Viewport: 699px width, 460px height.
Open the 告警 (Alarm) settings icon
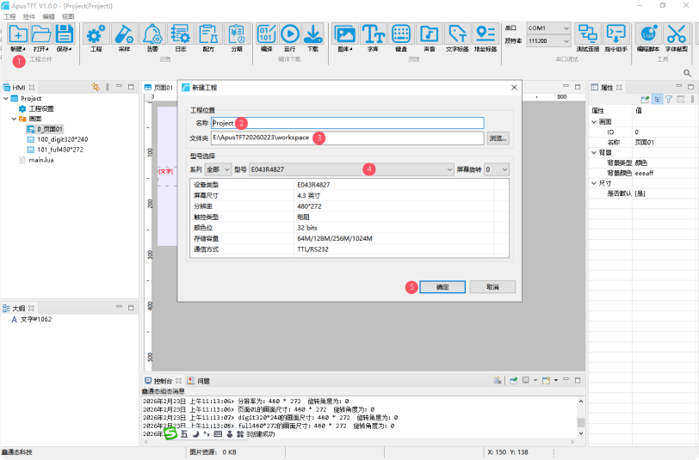click(152, 34)
